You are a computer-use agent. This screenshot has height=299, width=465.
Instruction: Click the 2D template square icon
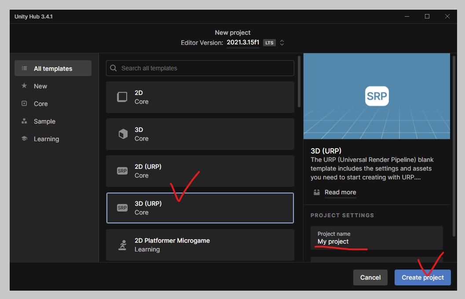[x=122, y=97]
